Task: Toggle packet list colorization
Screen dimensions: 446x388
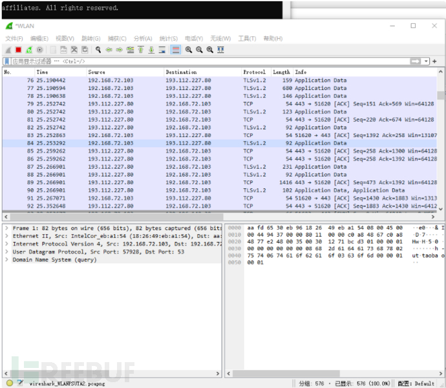Action: click(175, 50)
